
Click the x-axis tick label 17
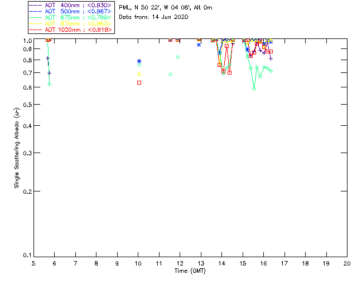pyautogui.click(x=284, y=263)
